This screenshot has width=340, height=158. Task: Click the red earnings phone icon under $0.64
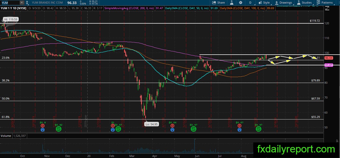173,126
